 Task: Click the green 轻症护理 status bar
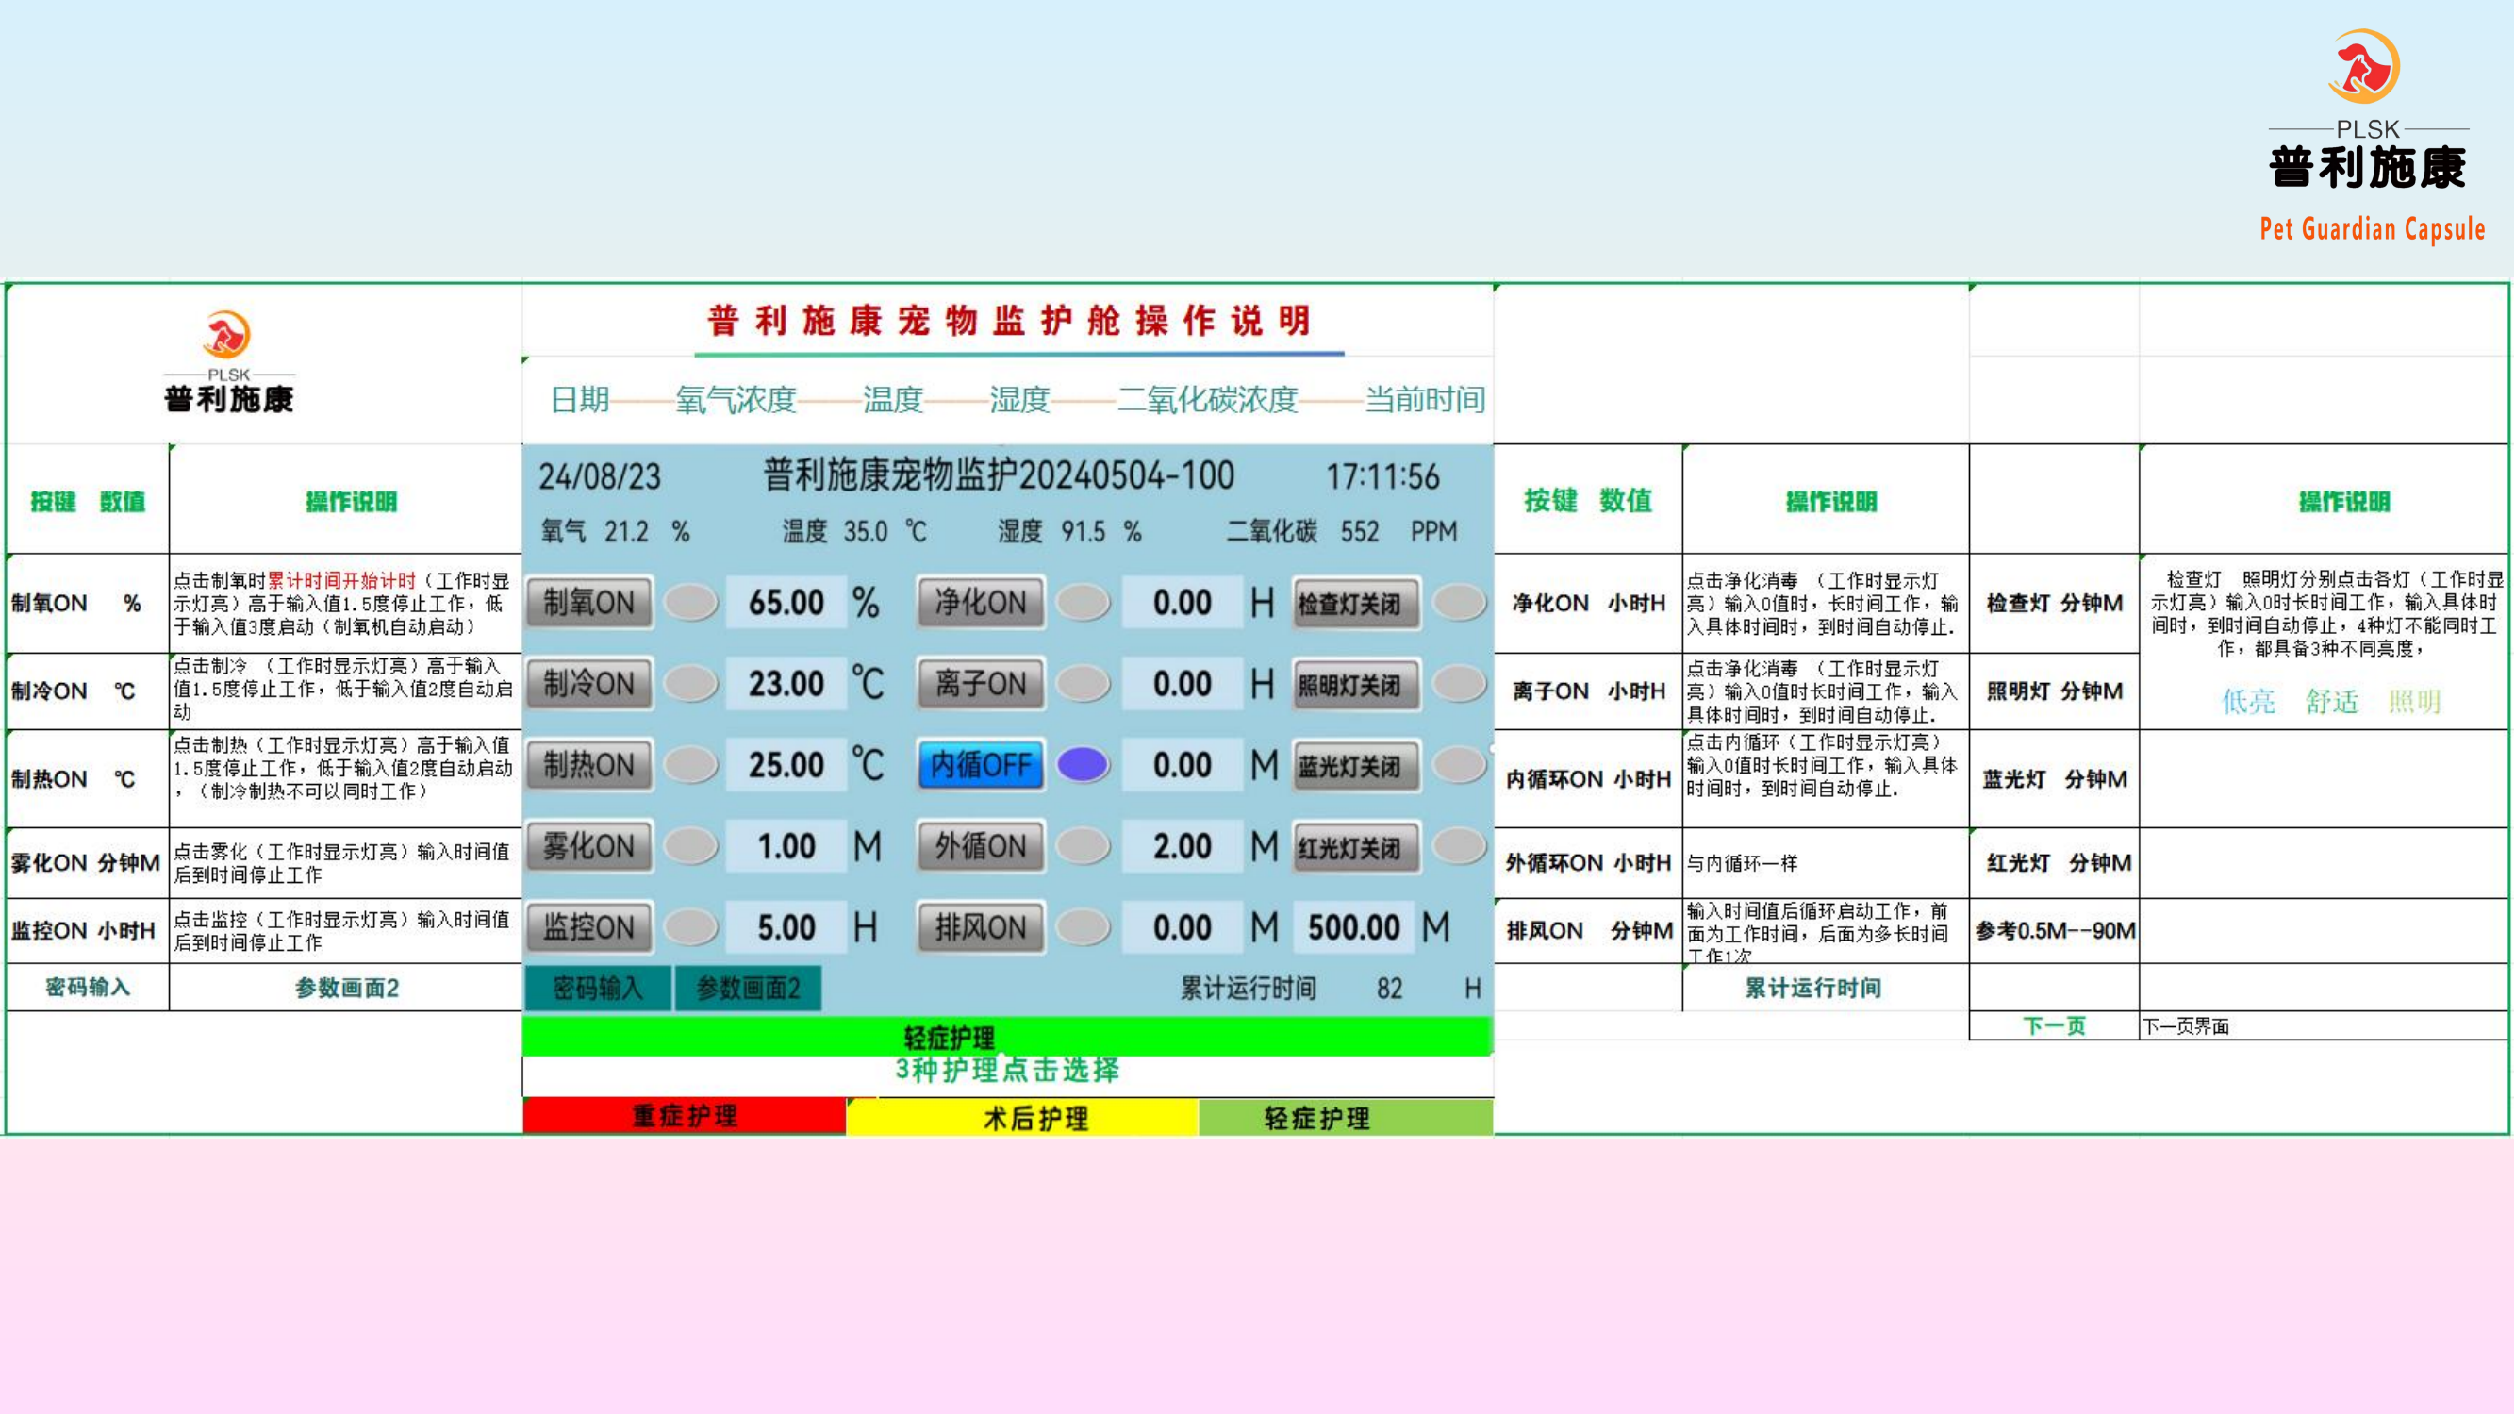(x=1007, y=1036)
